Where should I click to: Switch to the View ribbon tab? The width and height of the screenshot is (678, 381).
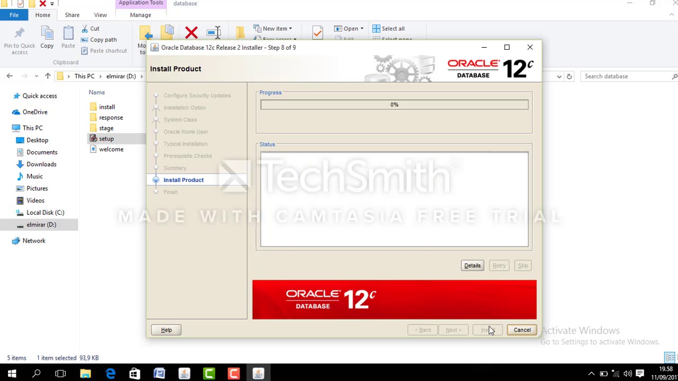point(100,15)
